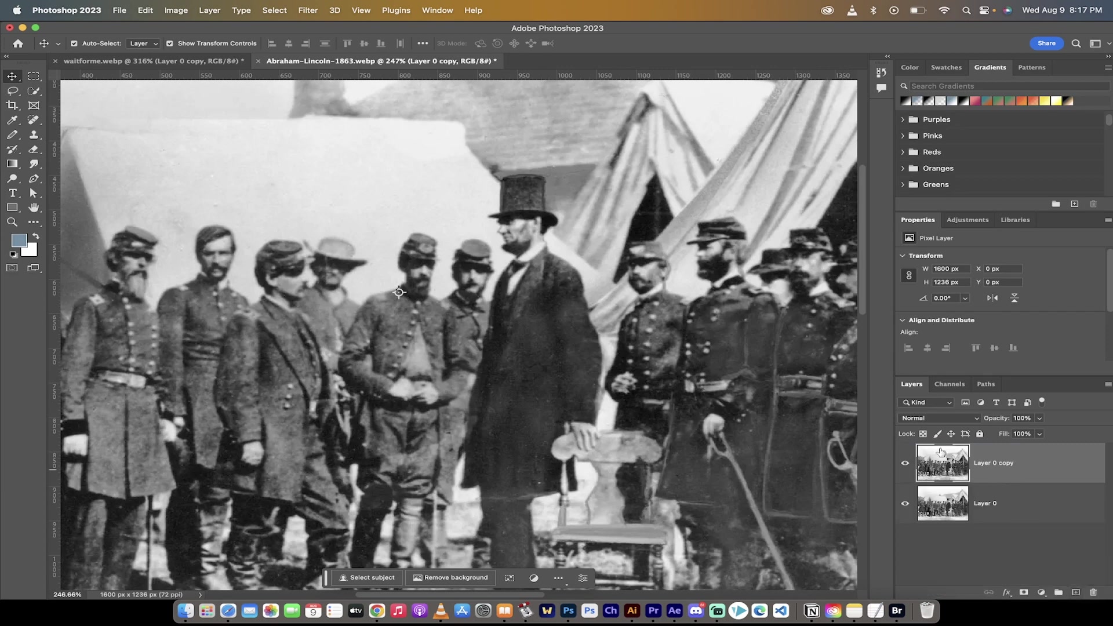The height and width of the screenshot is (626, 1113).
Task: Click the Select subject button
Action: (366, 578)
